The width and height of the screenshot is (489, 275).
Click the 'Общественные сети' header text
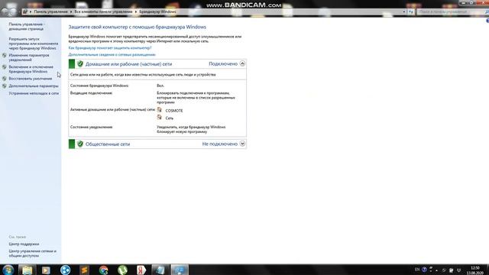pos(108,144)
